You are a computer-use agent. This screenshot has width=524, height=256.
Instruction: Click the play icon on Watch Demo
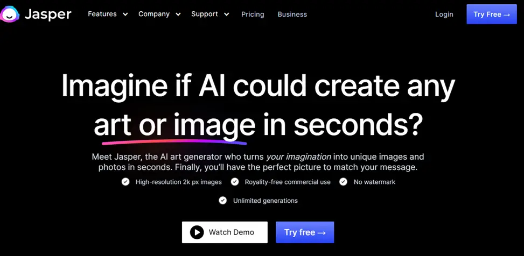click(197, 232)
